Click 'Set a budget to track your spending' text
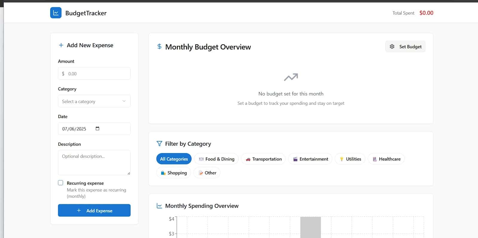This screenshot has width=478, height=238. coord(291,103)
